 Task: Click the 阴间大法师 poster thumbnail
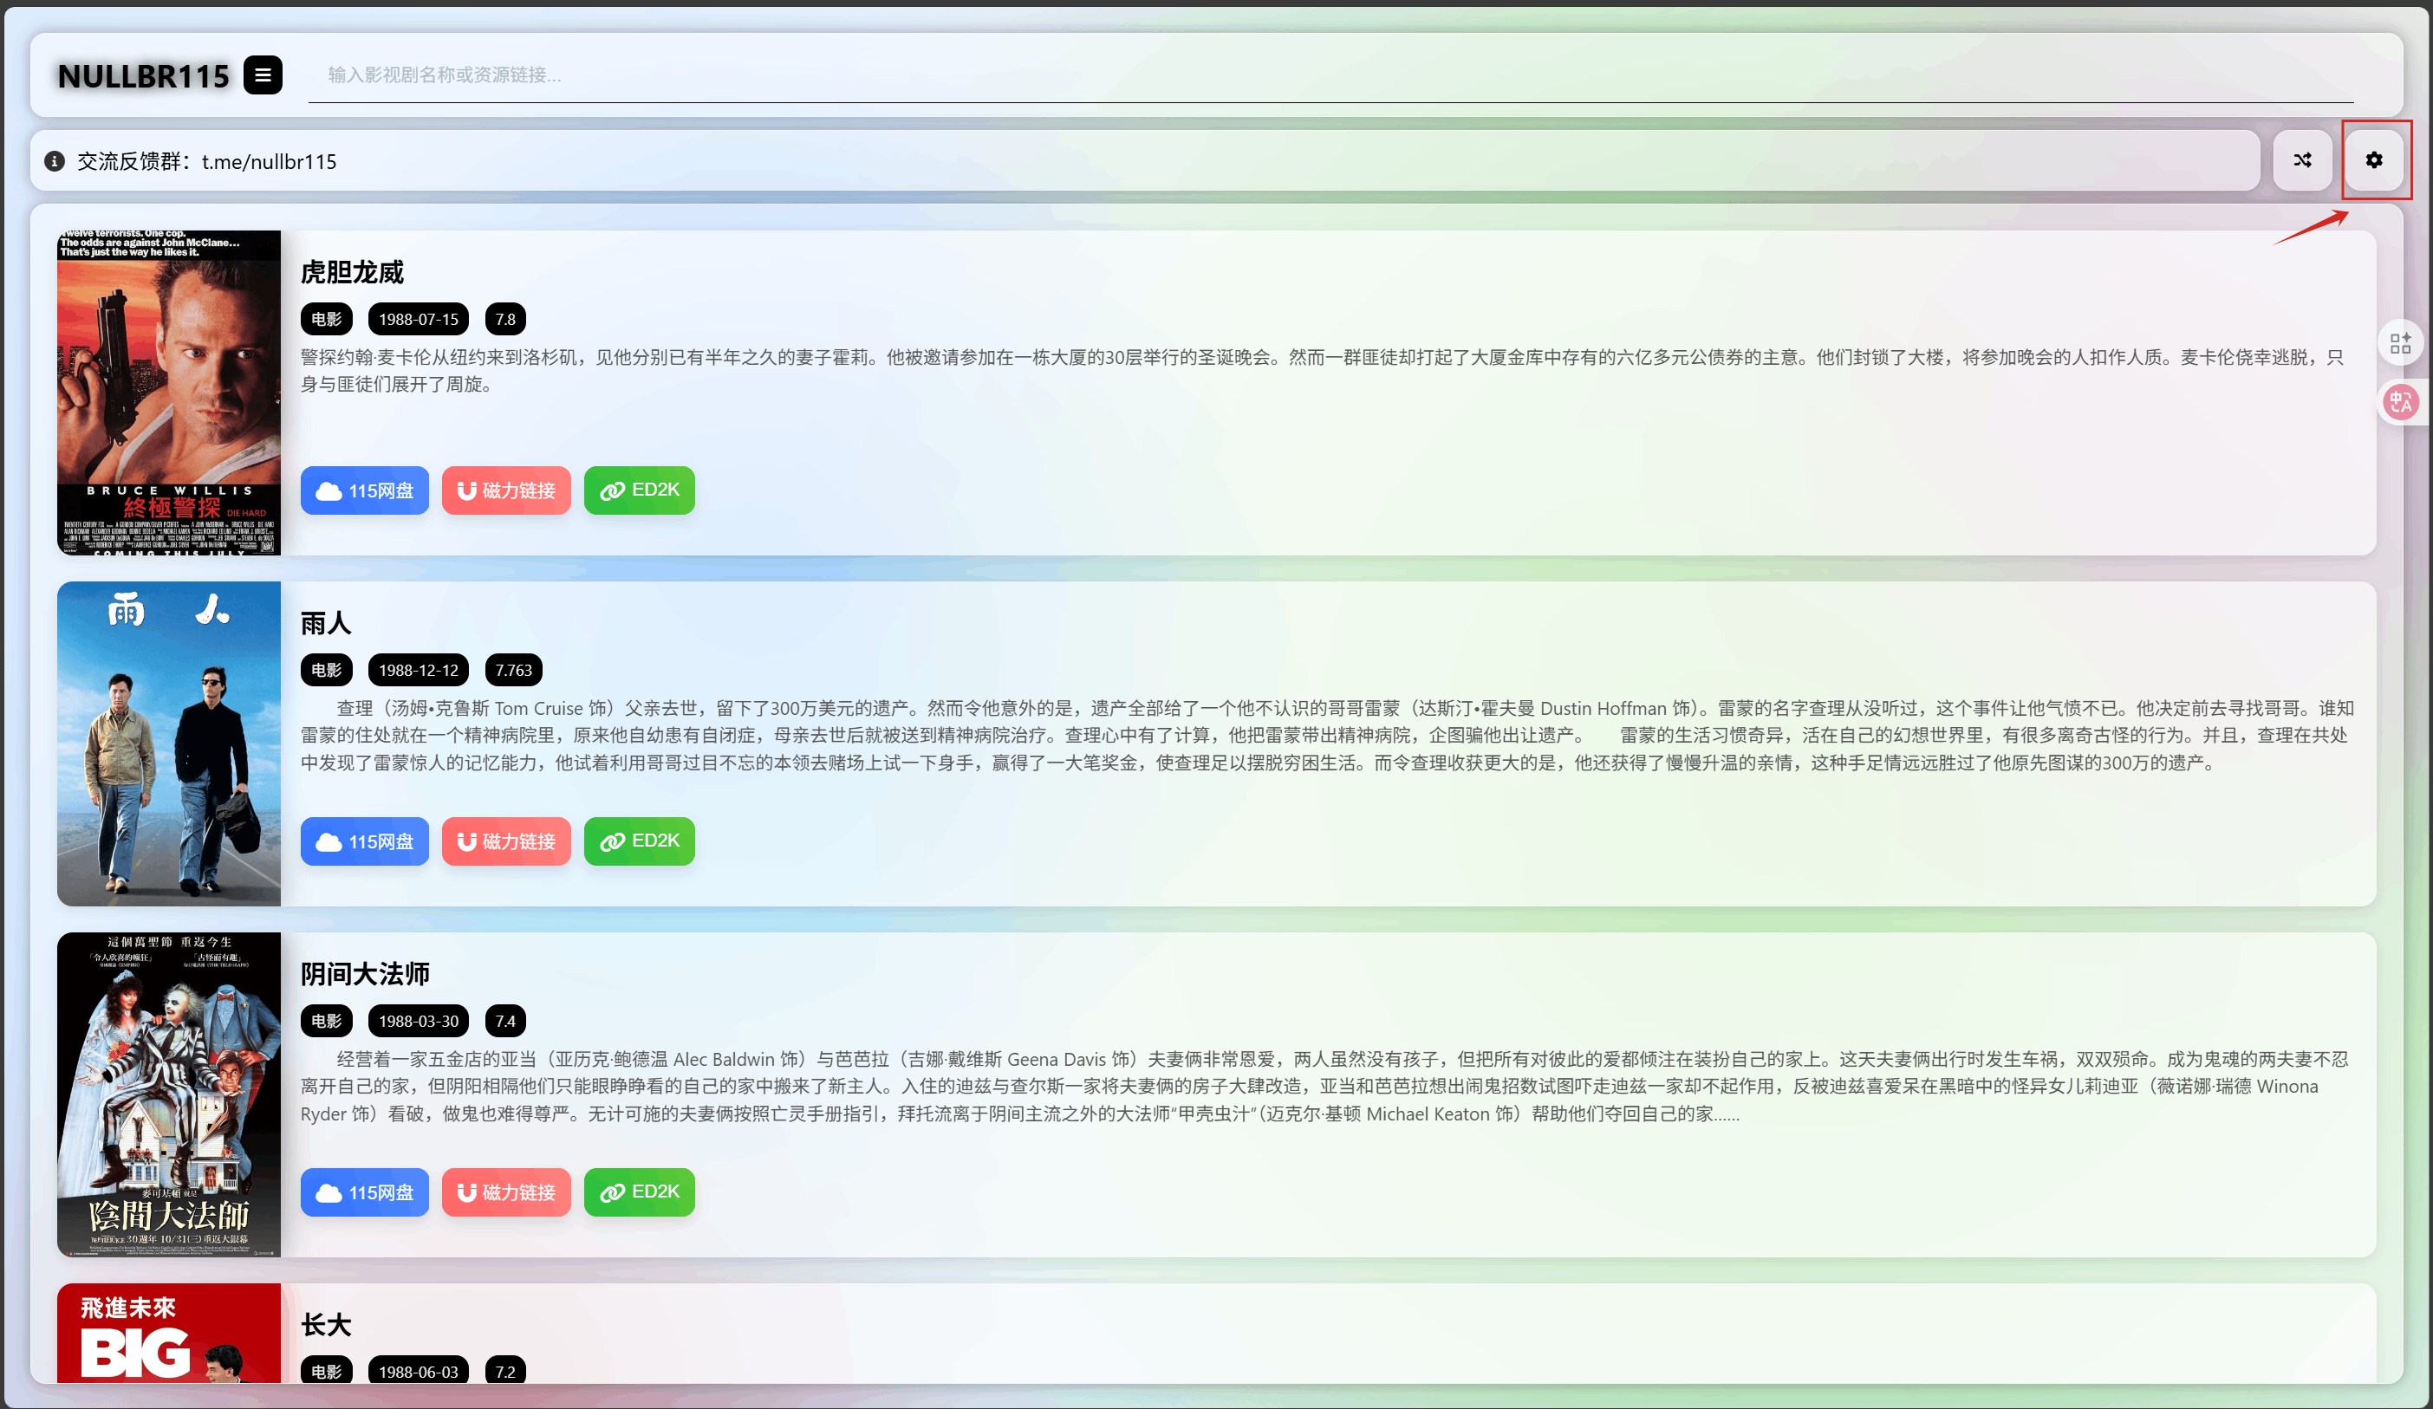click(x=169, y=1094)
